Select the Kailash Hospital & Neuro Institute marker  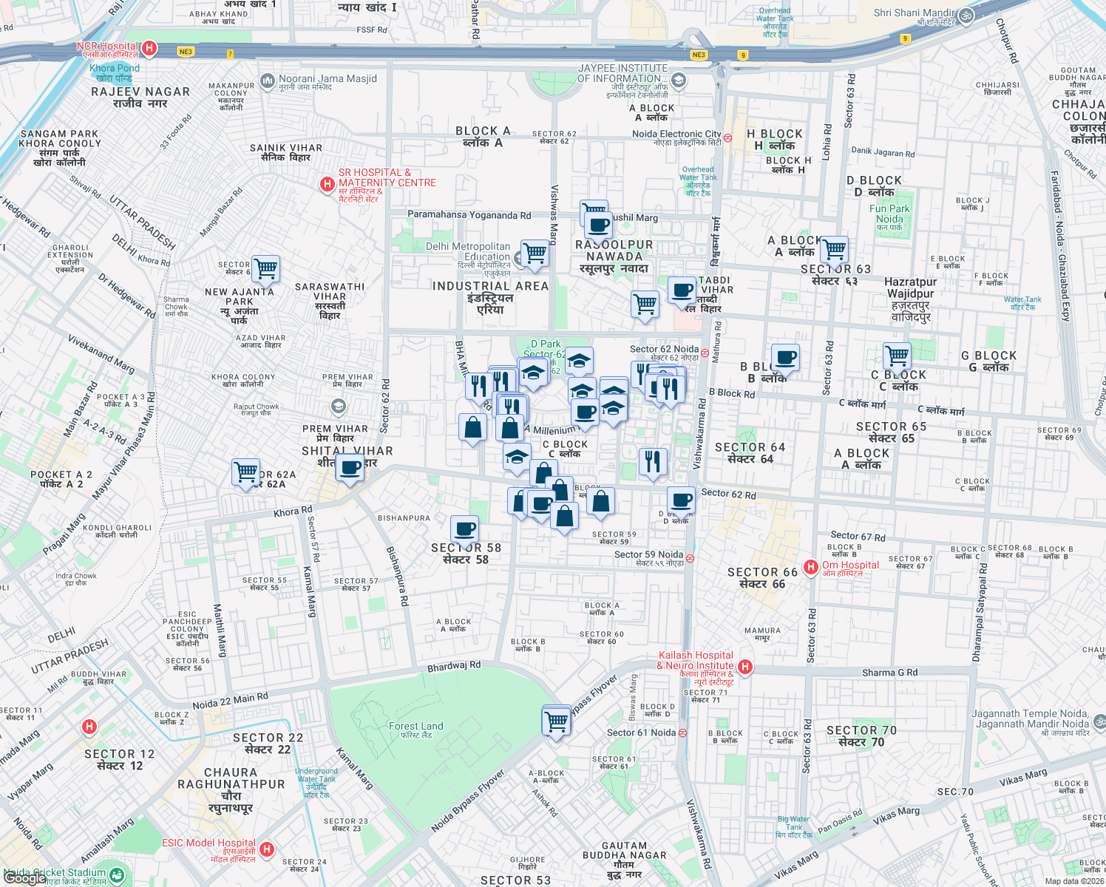[x=745, y=667]
